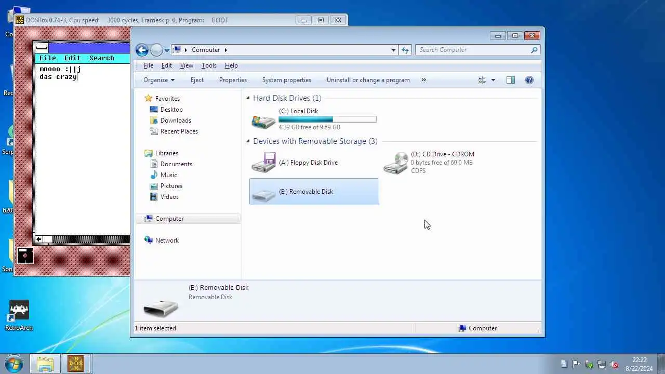Viewport: 665px width, 374px height.
Task: Click DOSBox editor horizontal scrollbar left arrow
Action: 39,239
